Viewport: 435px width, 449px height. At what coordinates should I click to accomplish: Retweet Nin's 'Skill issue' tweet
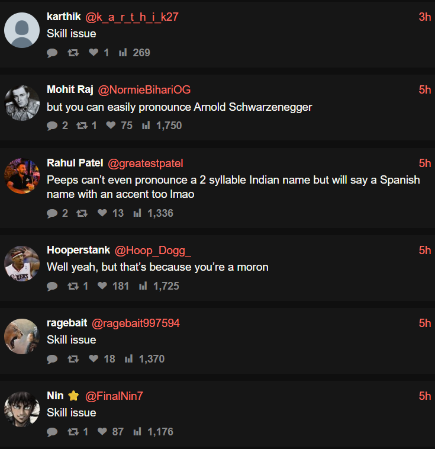coord(73,432)
